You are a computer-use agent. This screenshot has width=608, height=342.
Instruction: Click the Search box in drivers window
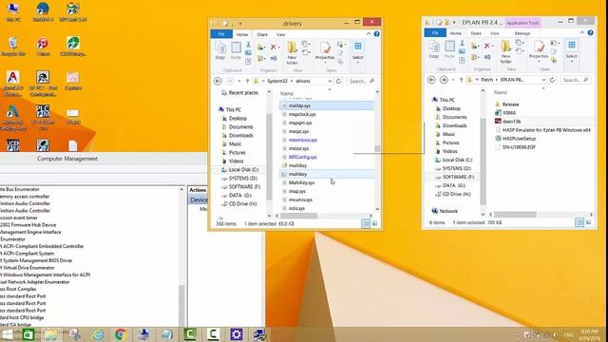(x=361, y=81)
